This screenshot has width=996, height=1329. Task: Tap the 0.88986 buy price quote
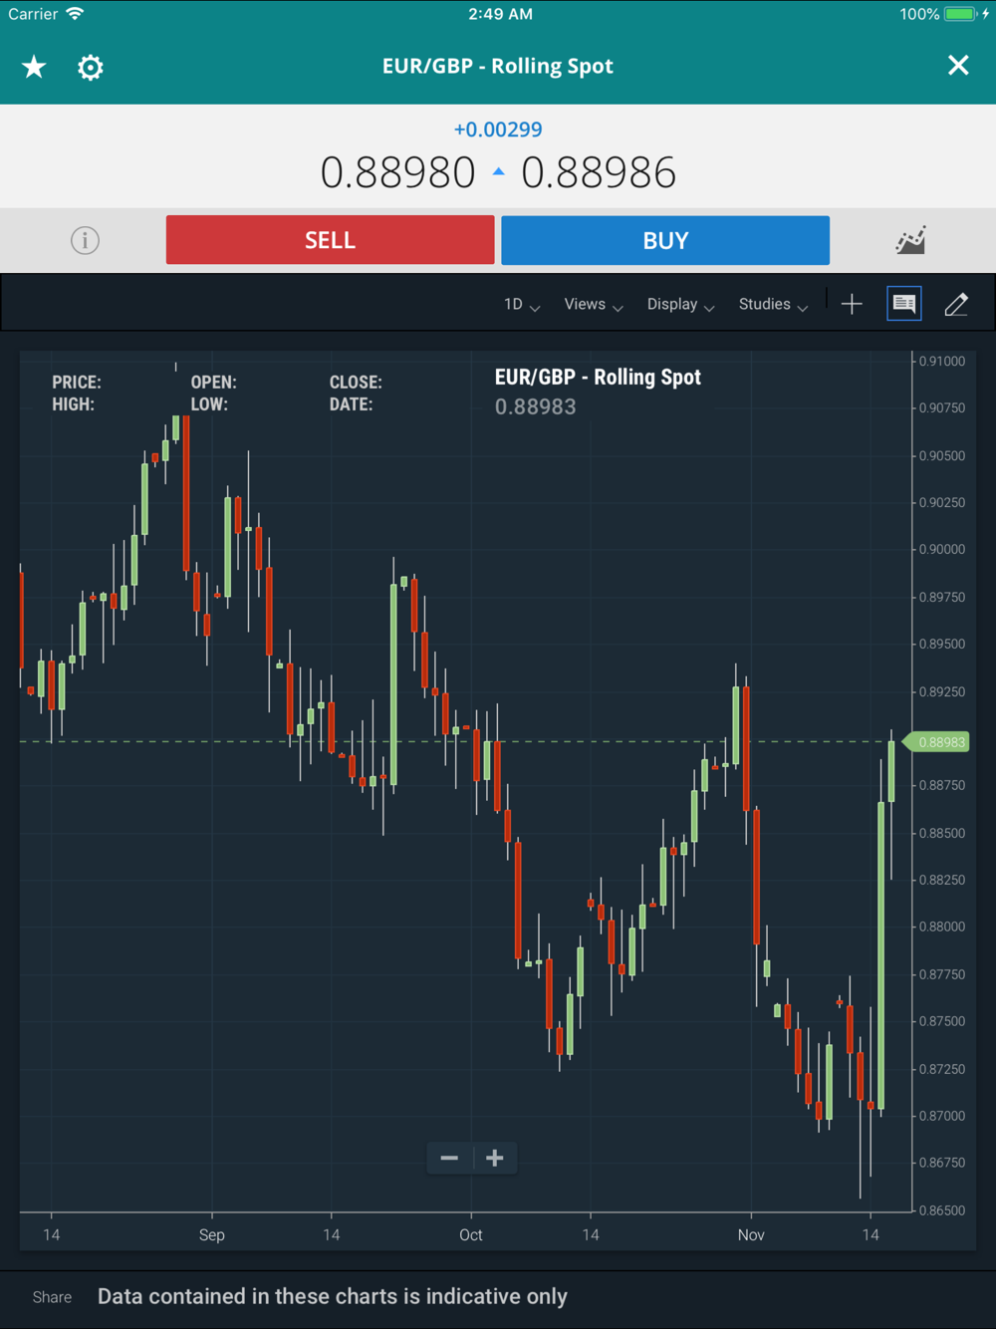point(599,172)
